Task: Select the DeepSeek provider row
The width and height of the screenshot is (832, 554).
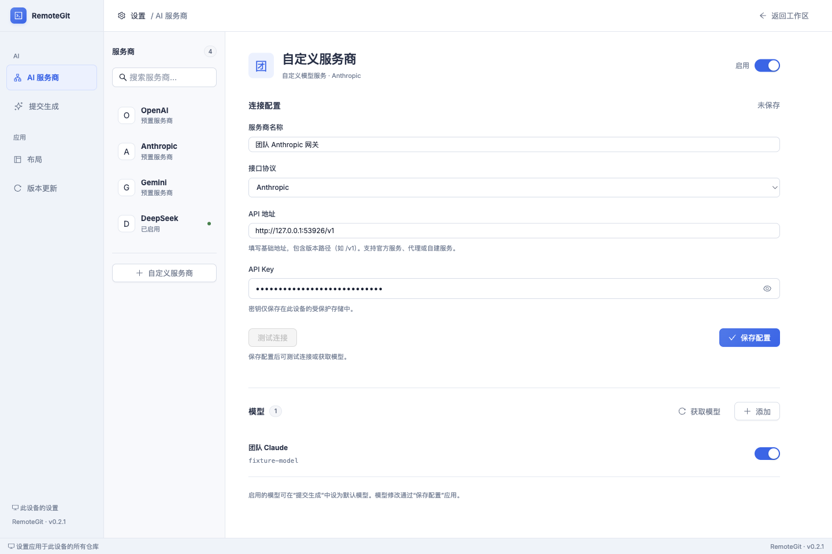Action: (x=164, y=224)
